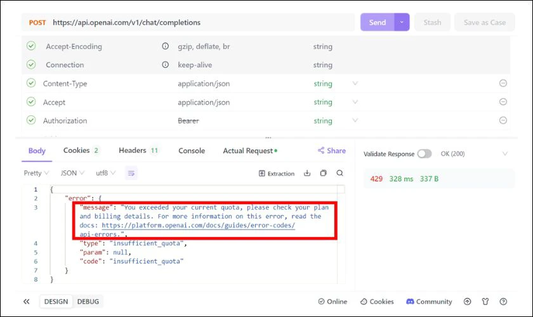Screen dimensions: 533x317
Task: Uncheck the Content-Type header checkbox
Action: tap(31, 83)
